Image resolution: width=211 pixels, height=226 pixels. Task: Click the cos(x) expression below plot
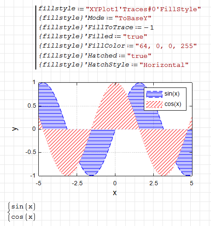23,217
